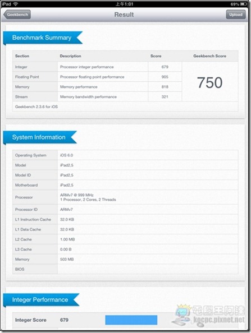Select '1 Processor, 2 Cores, 2 Threads' text
Screen dimensions: 251x333
(88, 200)
